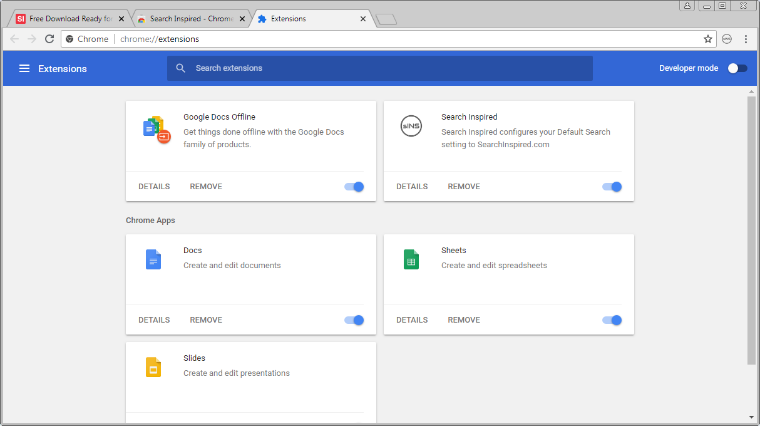Click the Chrome Apps section heading
This screenshot has width=760, height=426.
150,221
